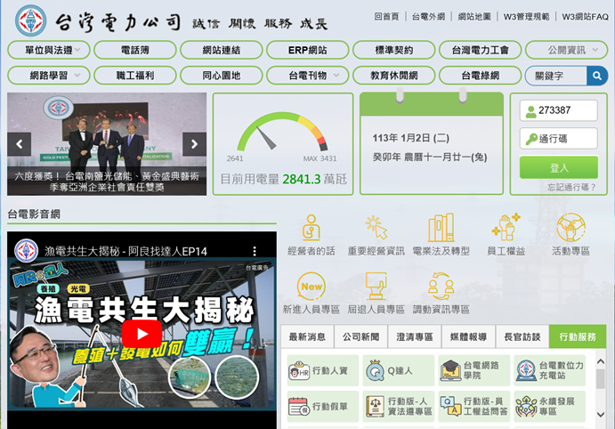Image resolution: width=615 pixels, height=429 pixels.
Task: Click the video channel logo
Action: [27, 251]
